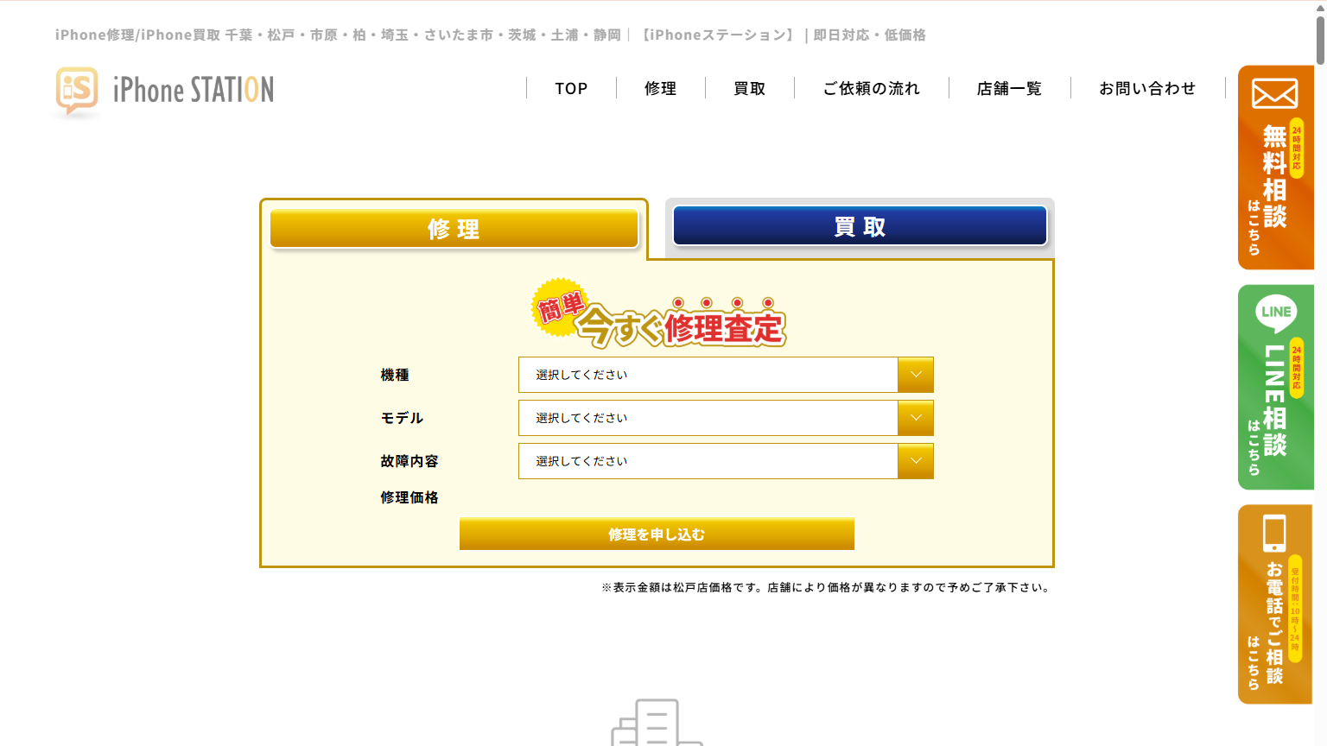Click the envelope icon for free consultation
Viewport: 1327px width, 746px height.
pos(1274,93)
